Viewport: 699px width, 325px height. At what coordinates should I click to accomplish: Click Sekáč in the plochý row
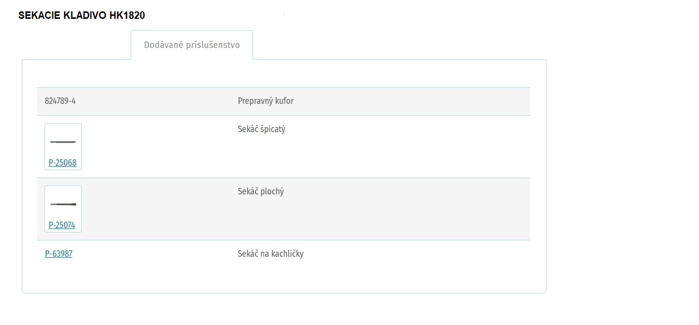(248, 191)
